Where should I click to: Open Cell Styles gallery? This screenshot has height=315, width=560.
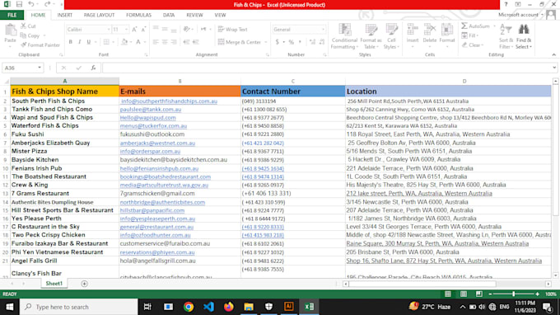[x=391, y=36]
